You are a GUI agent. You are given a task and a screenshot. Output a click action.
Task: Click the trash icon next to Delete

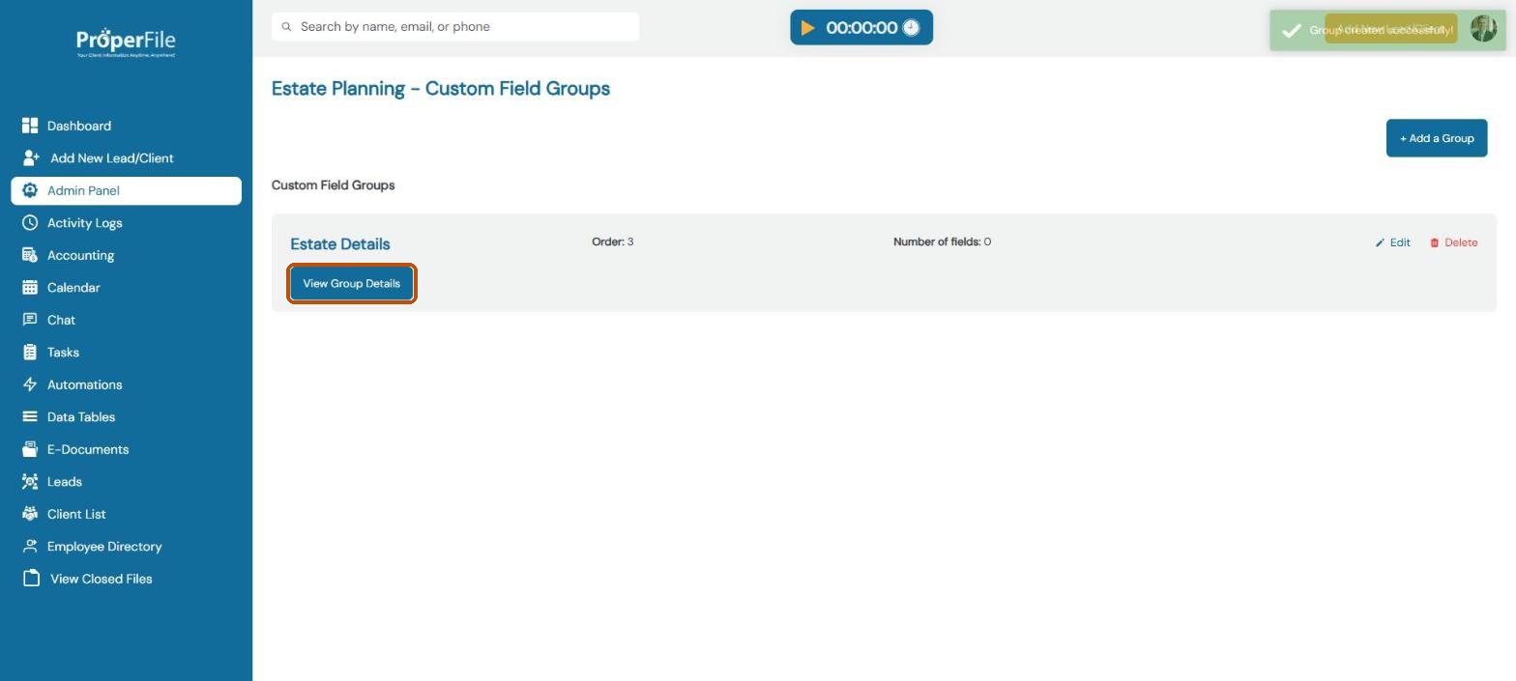(x=1434, y=242)
